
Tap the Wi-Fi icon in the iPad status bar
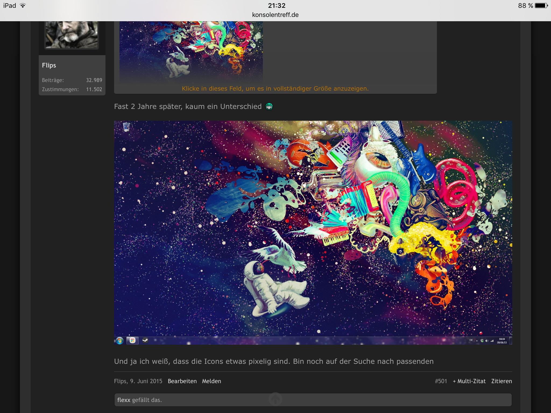tap(23, 6)
